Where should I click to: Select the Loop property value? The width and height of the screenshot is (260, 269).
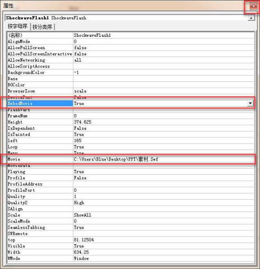[x=164, y=147]
